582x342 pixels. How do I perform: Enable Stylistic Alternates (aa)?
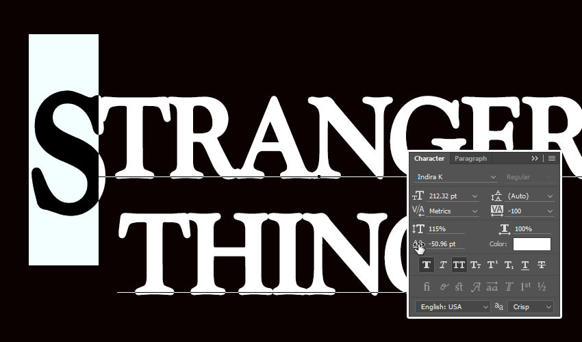(492, 287)
